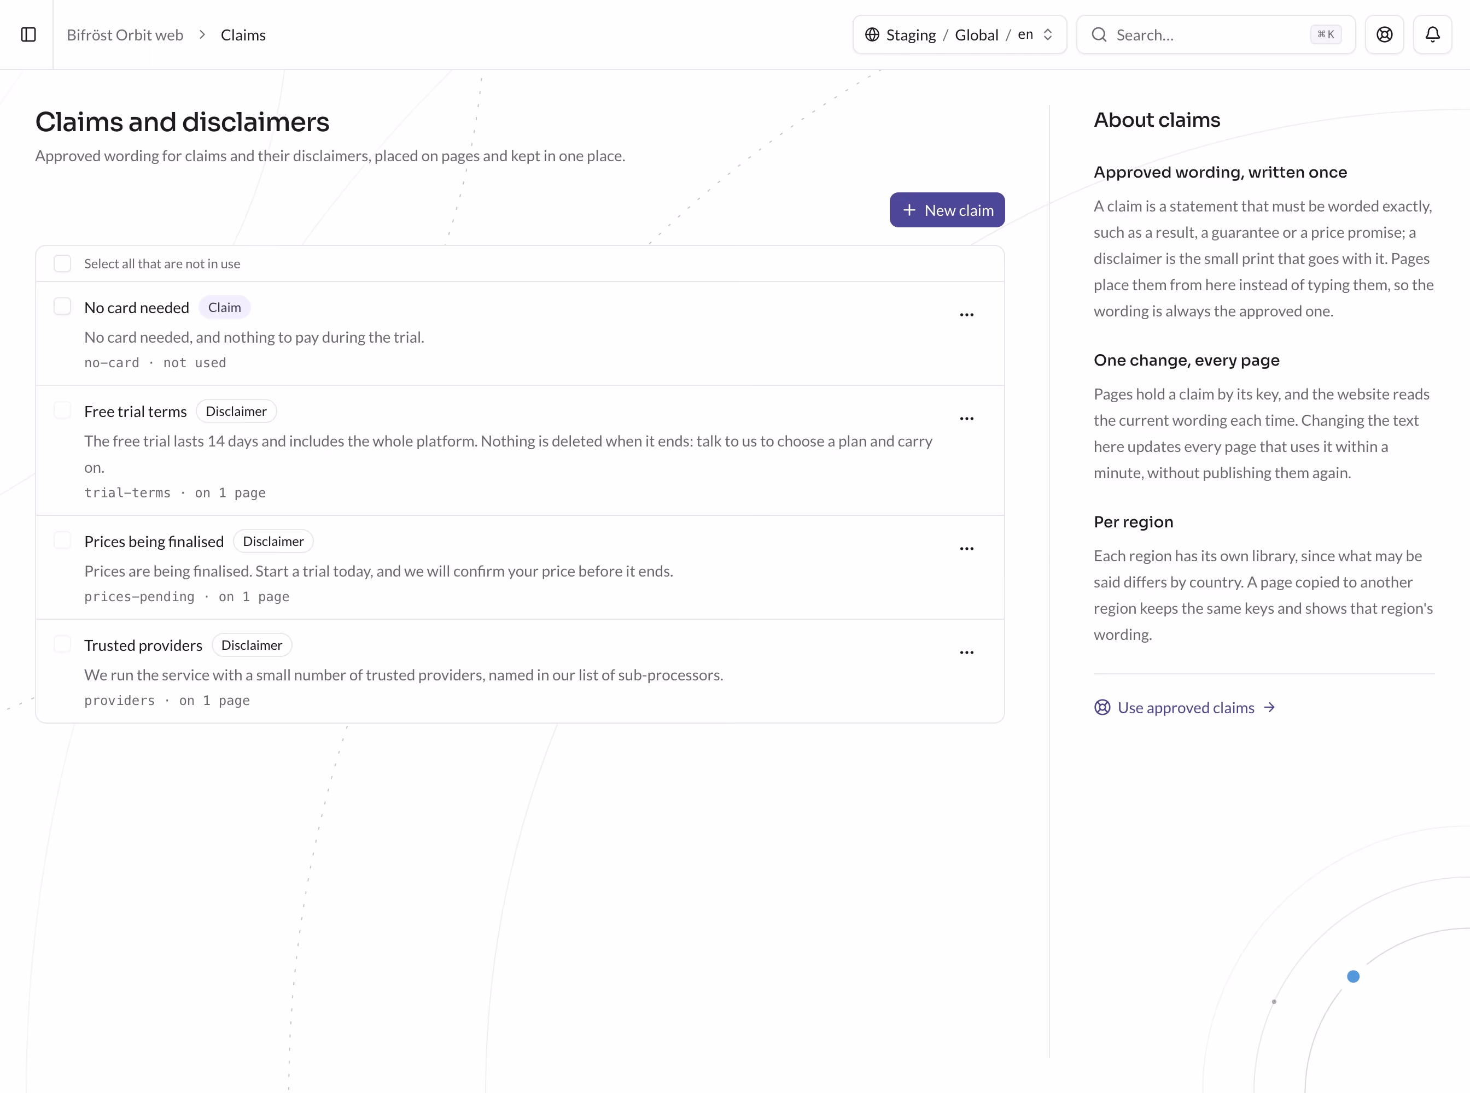Go to Bifröst Orbit web breadcrumb
The width and height of the screenshot is (1470, 1093).
125,35
